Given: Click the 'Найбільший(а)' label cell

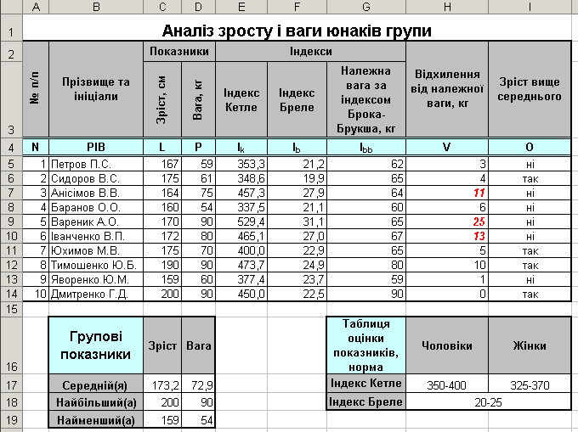Looking at the screenshot, I should (96, 402).
